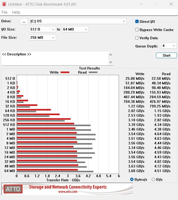Image resolution: width=178 pixels, height=200 pixels.
Task: Click the 512 B row label
Action: (10, 78)
